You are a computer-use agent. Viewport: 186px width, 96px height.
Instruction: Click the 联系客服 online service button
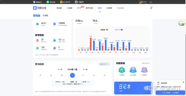click(x=171, y=93)
